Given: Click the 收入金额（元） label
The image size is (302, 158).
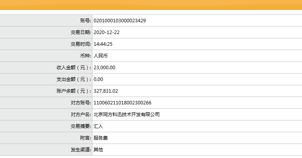Looking at the screenshot, I should point(74,68).
